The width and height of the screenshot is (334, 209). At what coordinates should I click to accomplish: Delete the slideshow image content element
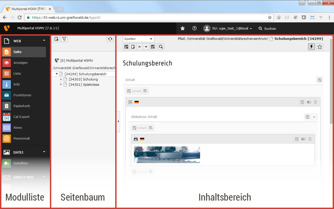(x=310, y=139)
